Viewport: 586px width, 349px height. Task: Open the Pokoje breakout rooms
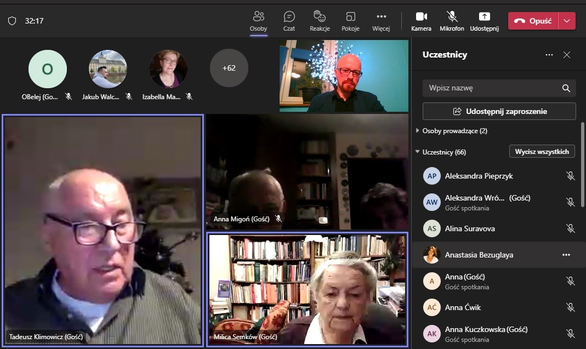(x=350, y=21)
